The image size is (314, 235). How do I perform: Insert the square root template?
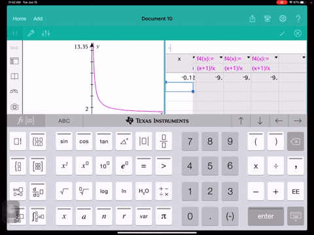pos(64,191)
